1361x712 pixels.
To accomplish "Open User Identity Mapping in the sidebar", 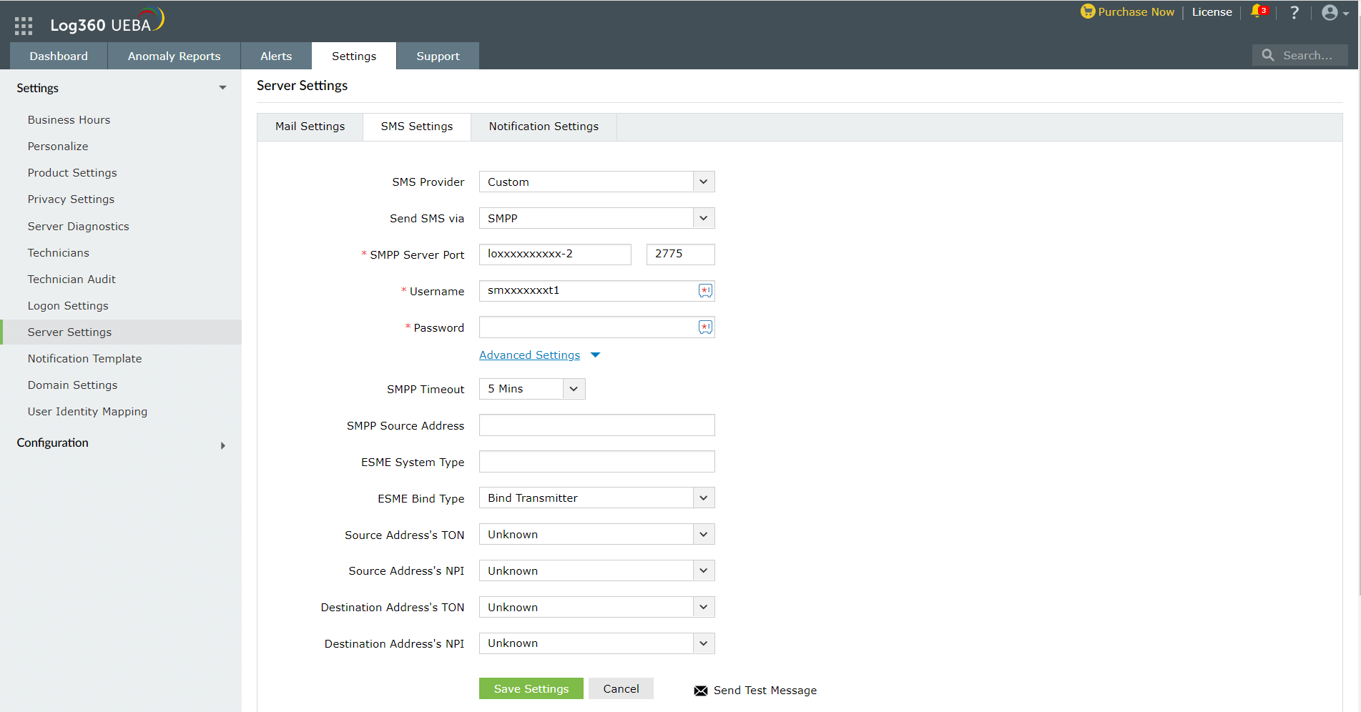I will (x=87, y=412).
